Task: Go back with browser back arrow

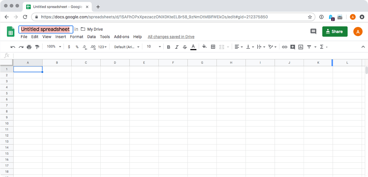Action: [x=7, y=17]
